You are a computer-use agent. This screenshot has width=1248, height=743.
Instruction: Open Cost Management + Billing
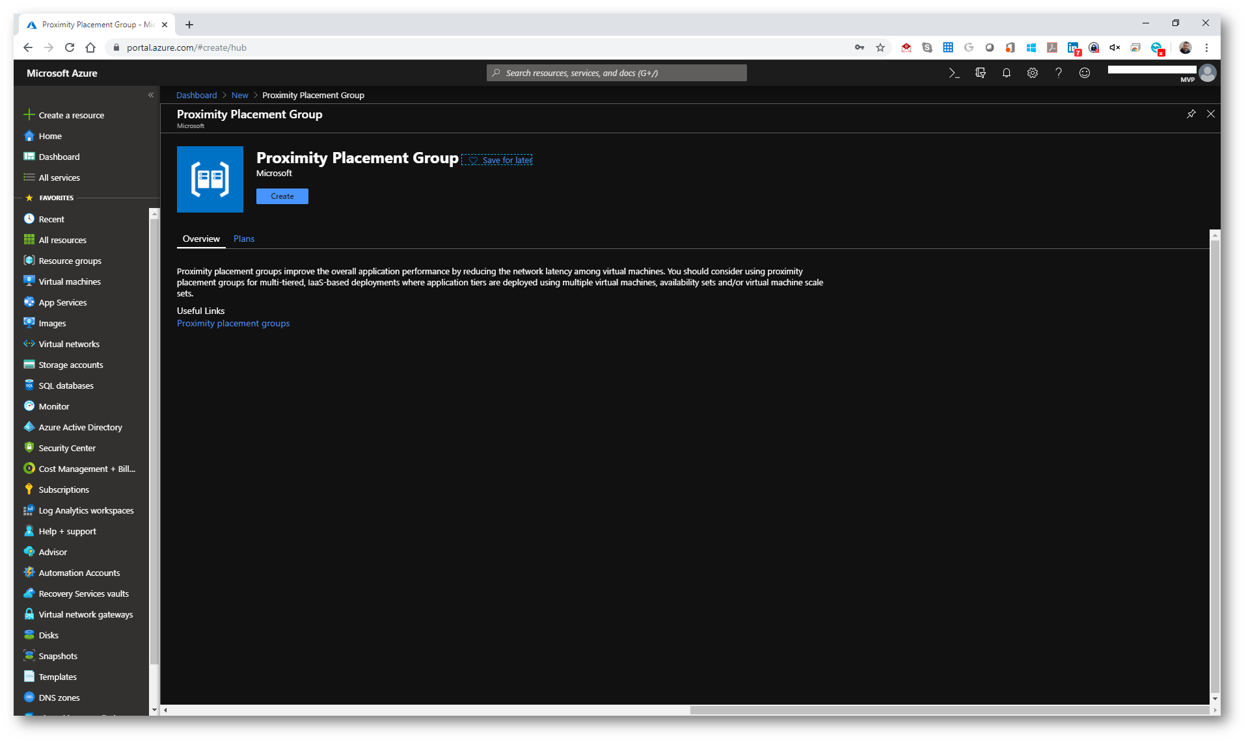pos(87,469)
